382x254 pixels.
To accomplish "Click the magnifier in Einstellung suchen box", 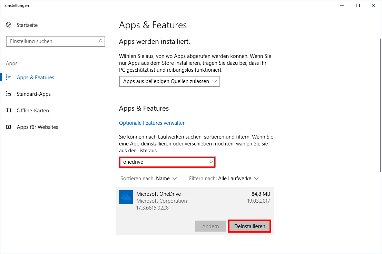I will pos(100,41).
